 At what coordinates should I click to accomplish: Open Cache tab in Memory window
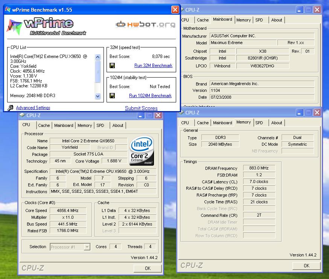pyautogui.click(x=203, y=123)
